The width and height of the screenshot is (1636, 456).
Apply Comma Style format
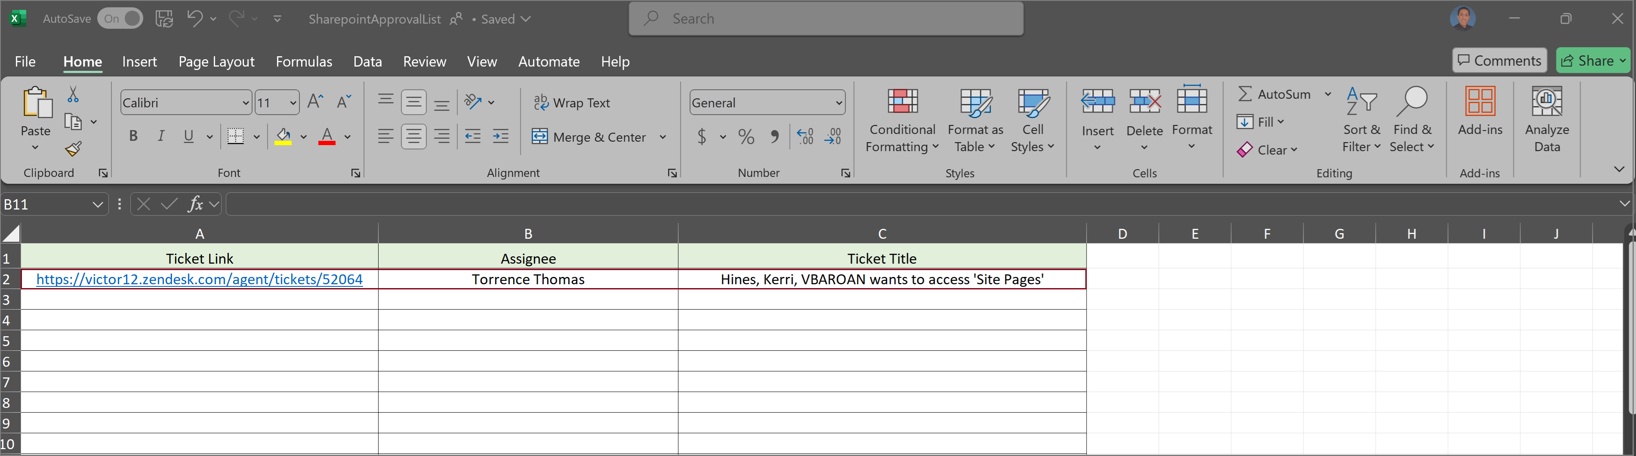(x=774, y=137)
